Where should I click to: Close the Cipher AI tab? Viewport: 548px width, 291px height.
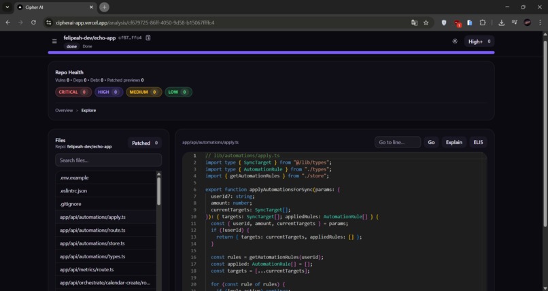coord(91,7)
